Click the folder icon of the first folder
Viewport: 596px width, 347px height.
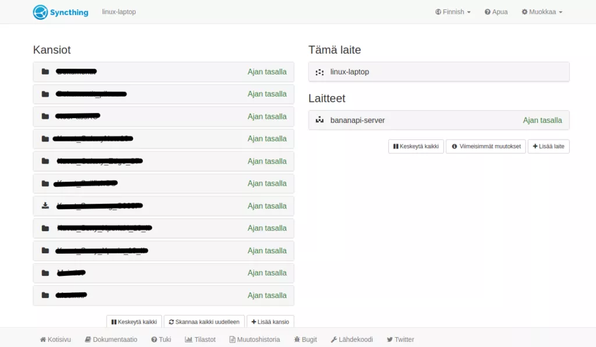coord(45,72)
